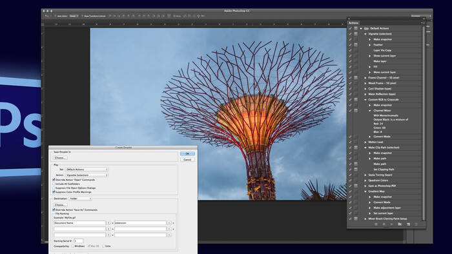Click the extension file naming field
Screen dimensions: 452x254
tap(140, 223)
